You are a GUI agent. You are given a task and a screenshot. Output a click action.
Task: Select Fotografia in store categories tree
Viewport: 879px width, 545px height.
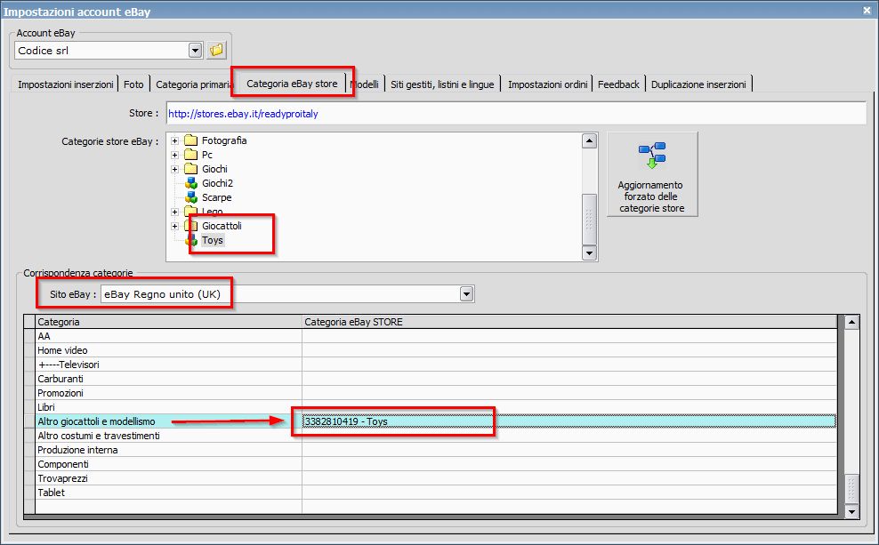(x=224, y=140)
